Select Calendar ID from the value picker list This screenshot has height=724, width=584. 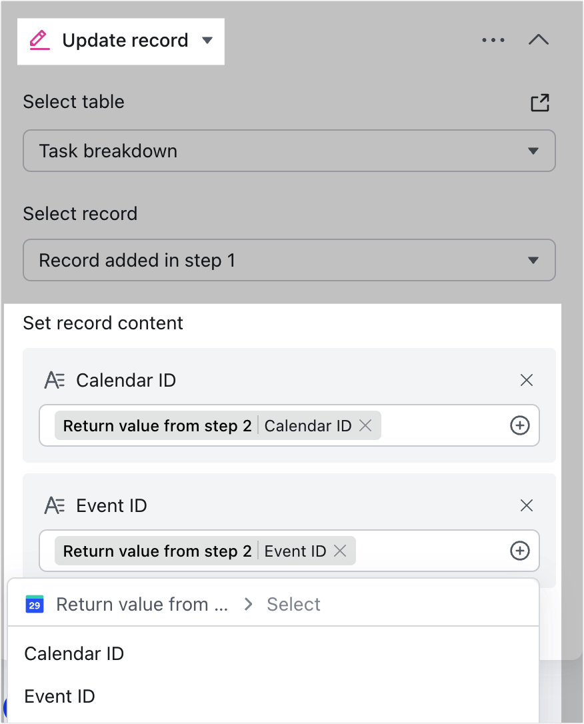73,654
